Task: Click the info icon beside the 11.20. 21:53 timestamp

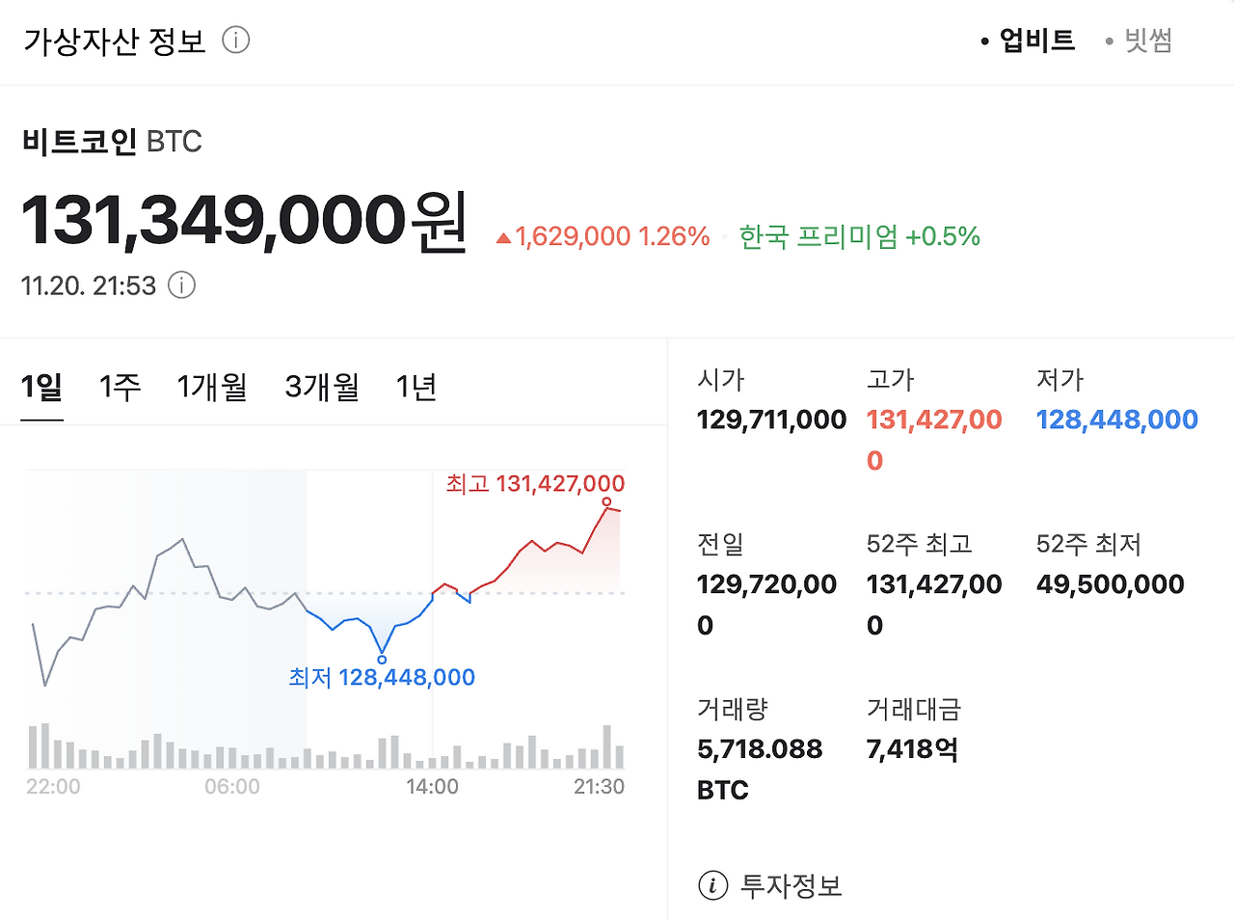Action: (x=181, y=285)
